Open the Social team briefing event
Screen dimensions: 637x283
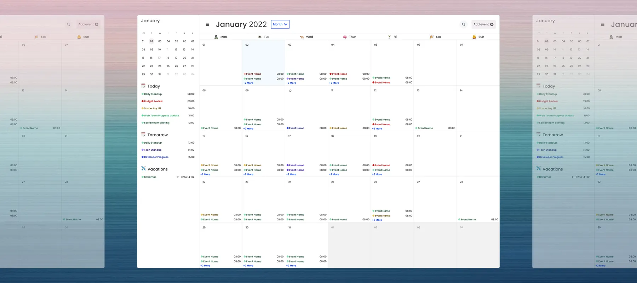[168, 123]
